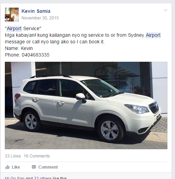The height and width of the screenshot is (179, 175).
Task: Open the Kevin Samia profile name link
Action: point(36,11)
